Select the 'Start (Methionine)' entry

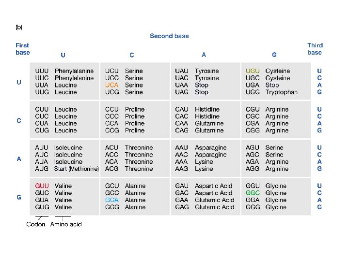pyautogui.click(x=77, y=169)
